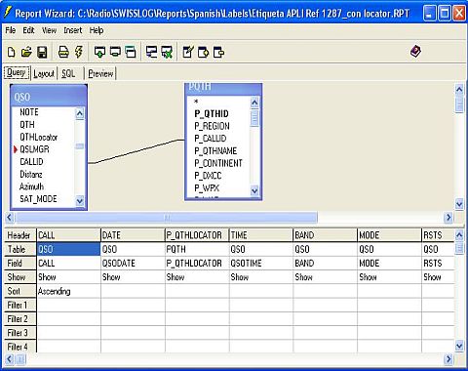Select P_WPX field in PQTH table

pos(207,187)
